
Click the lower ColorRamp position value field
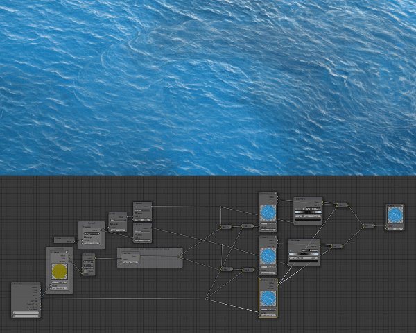pos(309,258)
